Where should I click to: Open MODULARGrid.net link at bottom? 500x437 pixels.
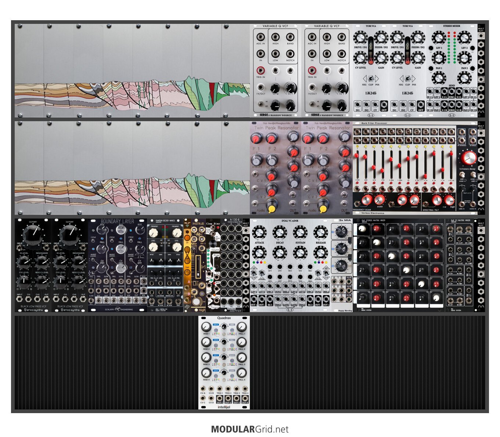(x=250, y=429)
